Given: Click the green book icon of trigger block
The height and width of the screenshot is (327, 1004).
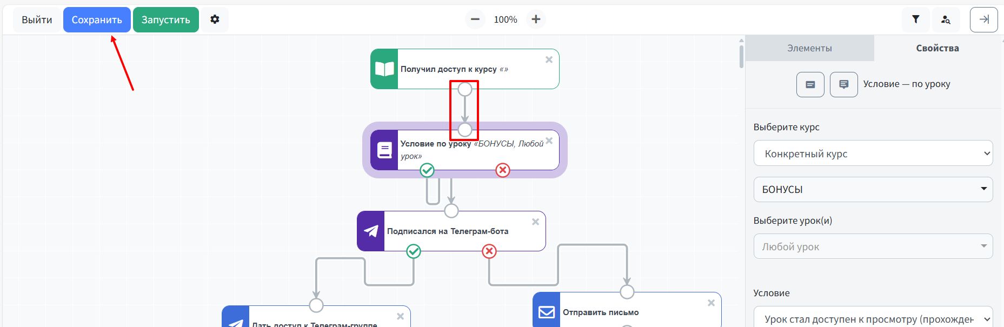Looking at the screenshot, I should [384, 69].
